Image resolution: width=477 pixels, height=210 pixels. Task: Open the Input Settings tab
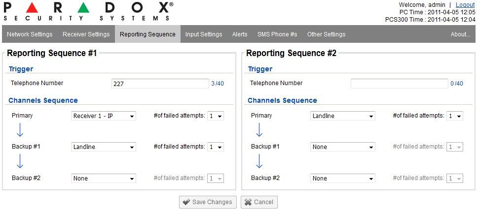click(204, 34)
